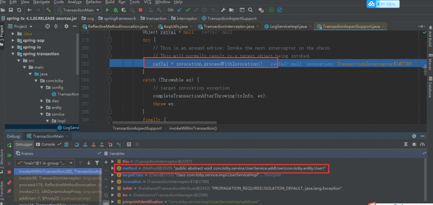The image size is (433, 205).
Task: Click the Step Over debugger icon
Action: point(77,144)
